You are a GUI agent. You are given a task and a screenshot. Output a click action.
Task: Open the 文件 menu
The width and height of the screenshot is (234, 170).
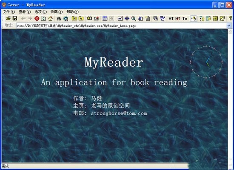[9, 11]
